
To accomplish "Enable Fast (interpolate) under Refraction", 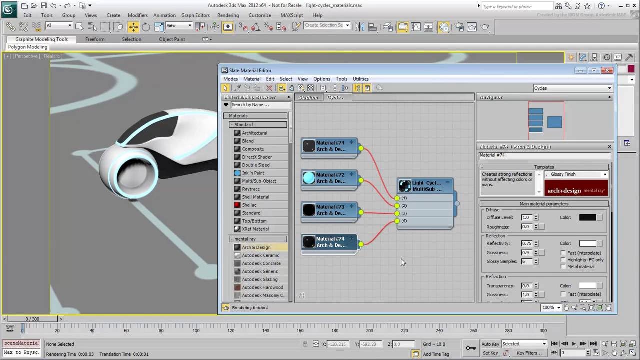I will 563,294.
